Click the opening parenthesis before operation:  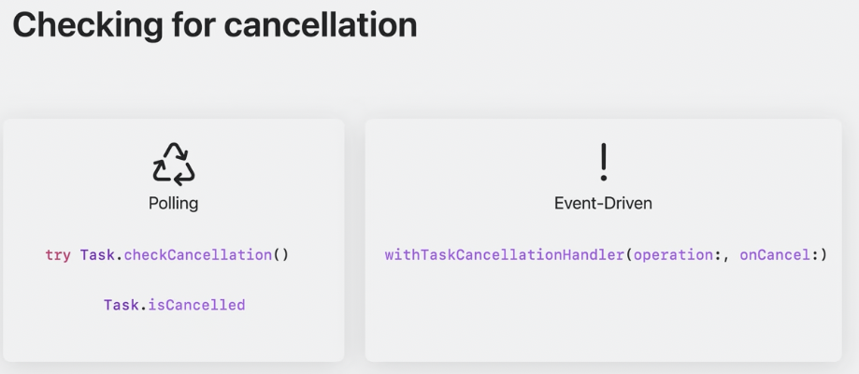[629, 255]
